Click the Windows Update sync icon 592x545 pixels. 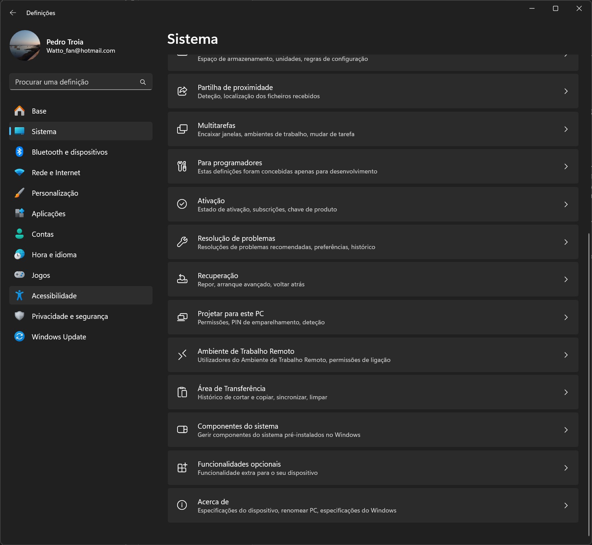pos(19,337)
